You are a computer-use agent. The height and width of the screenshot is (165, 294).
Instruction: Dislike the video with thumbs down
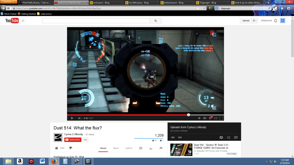coord(71,148)
